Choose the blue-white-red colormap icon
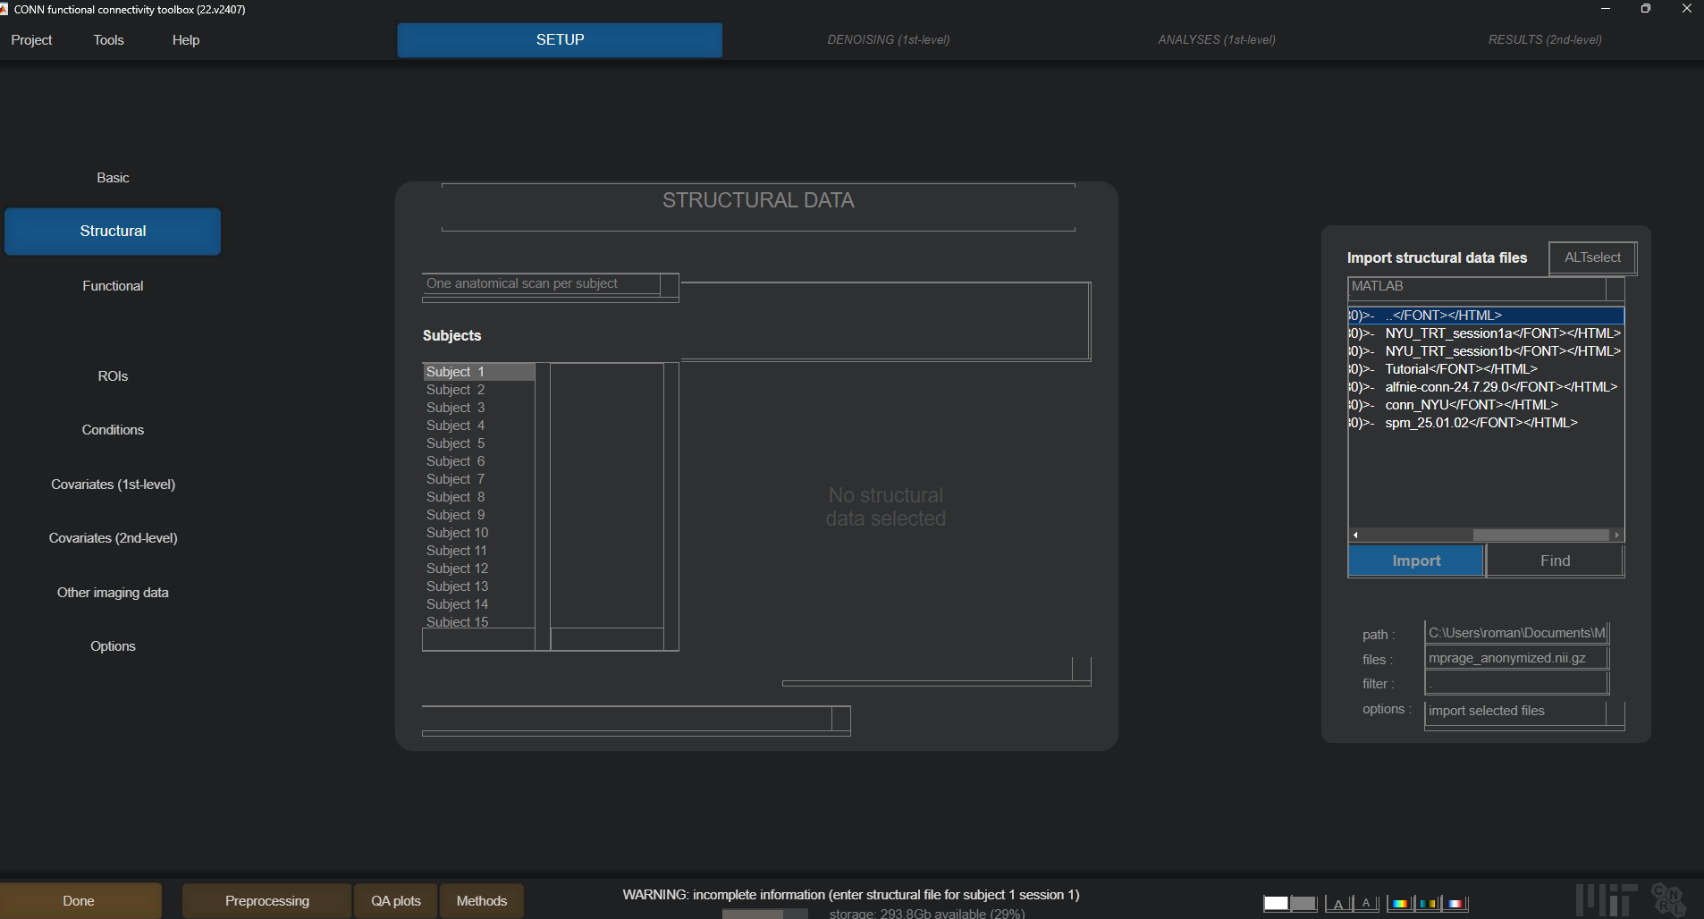Viewport: 1704px width, 919px height. [1456, 903]
